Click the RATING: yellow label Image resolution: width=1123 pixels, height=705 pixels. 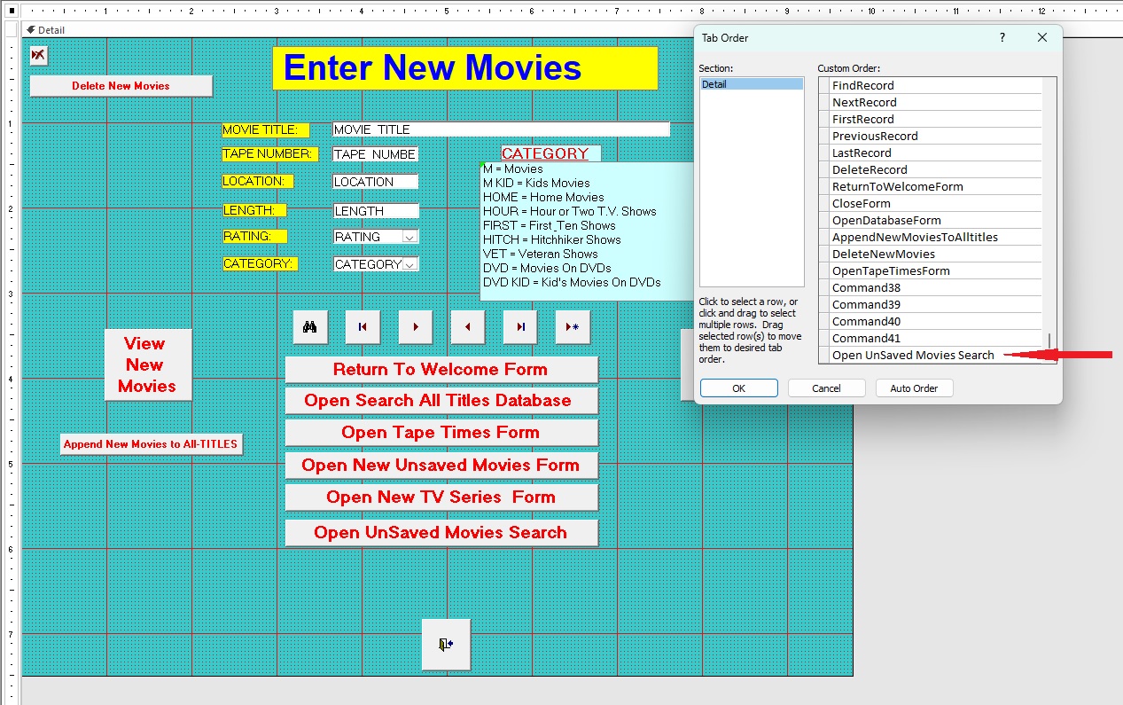click(254, 237)
